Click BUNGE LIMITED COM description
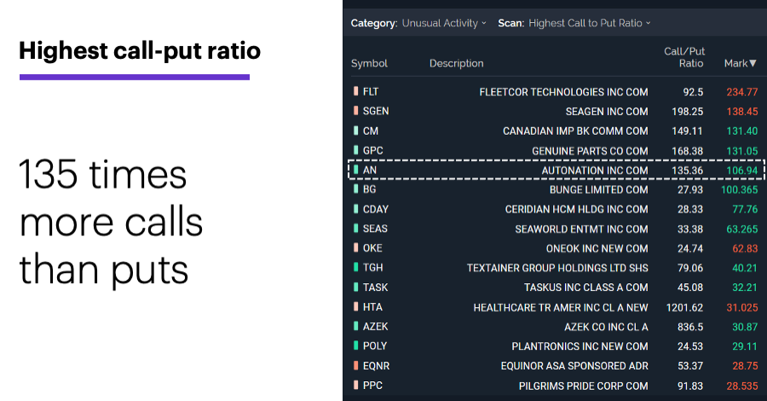 599,190
